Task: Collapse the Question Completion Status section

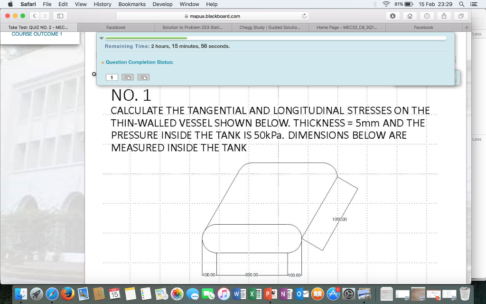Action: pos(103,62)
